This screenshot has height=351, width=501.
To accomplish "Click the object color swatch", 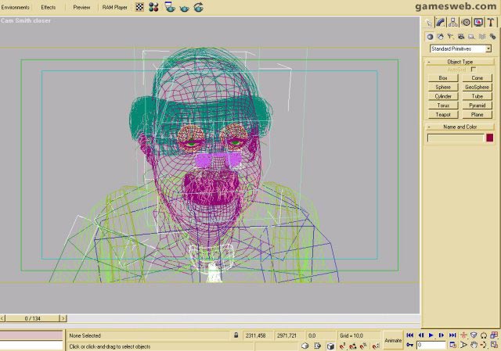I will point(490,138).
